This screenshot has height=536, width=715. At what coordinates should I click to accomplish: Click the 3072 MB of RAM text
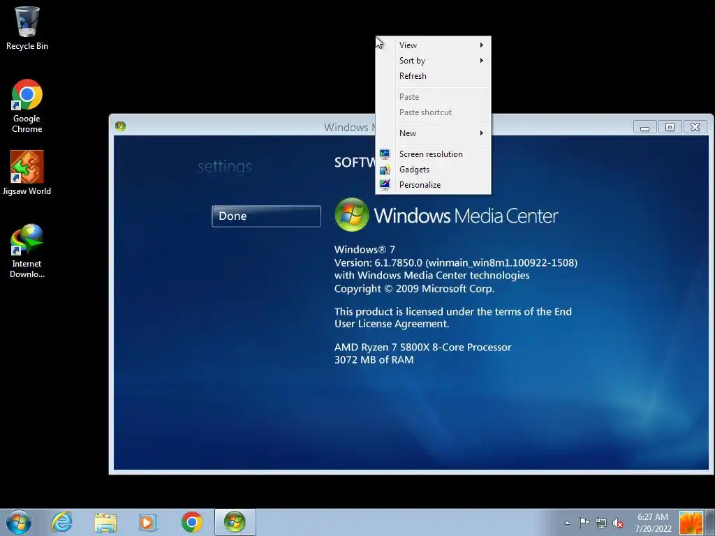pos(374,359)
